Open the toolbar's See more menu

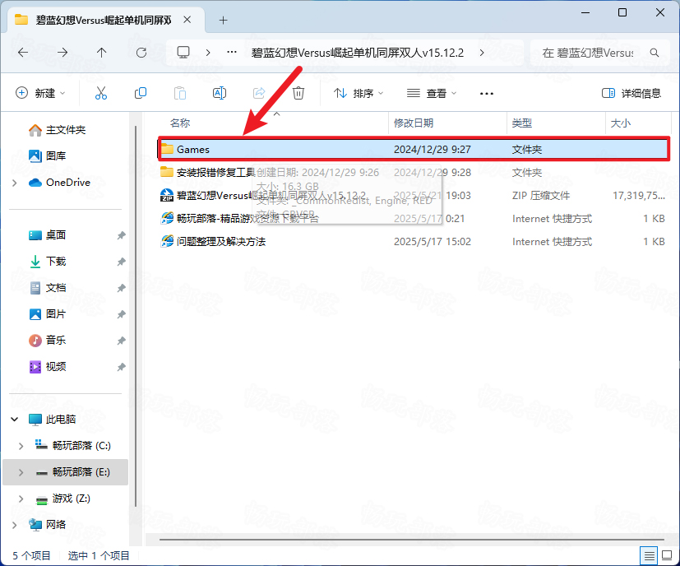pyautogui.click(x=487, y=93)
